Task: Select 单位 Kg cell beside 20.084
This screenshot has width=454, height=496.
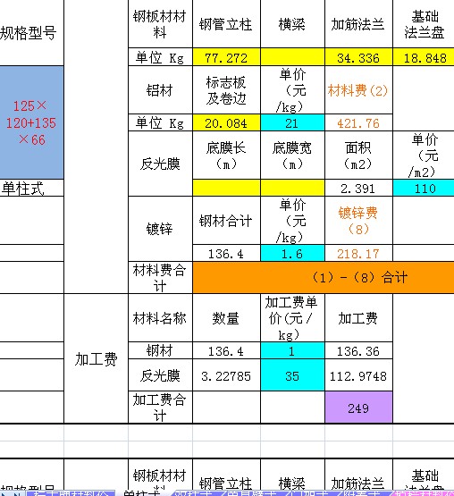Action: point(160,122)
